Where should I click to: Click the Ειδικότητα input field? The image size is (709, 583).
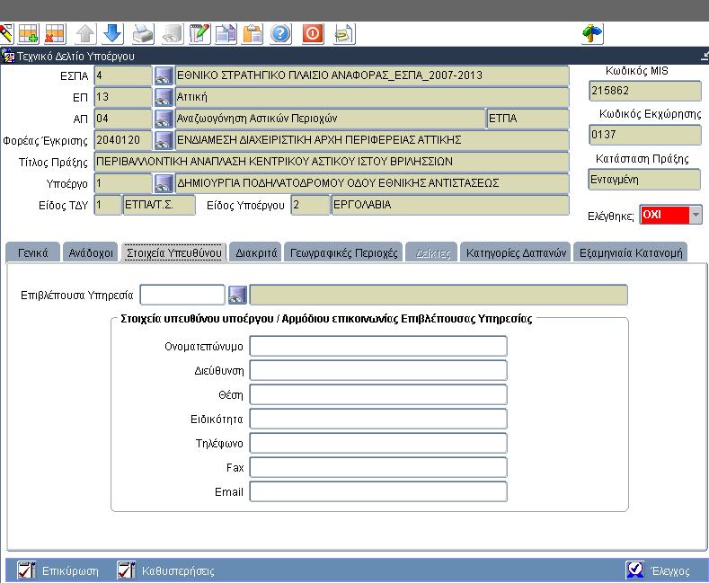pyautogui.click(x=378, y=419)
